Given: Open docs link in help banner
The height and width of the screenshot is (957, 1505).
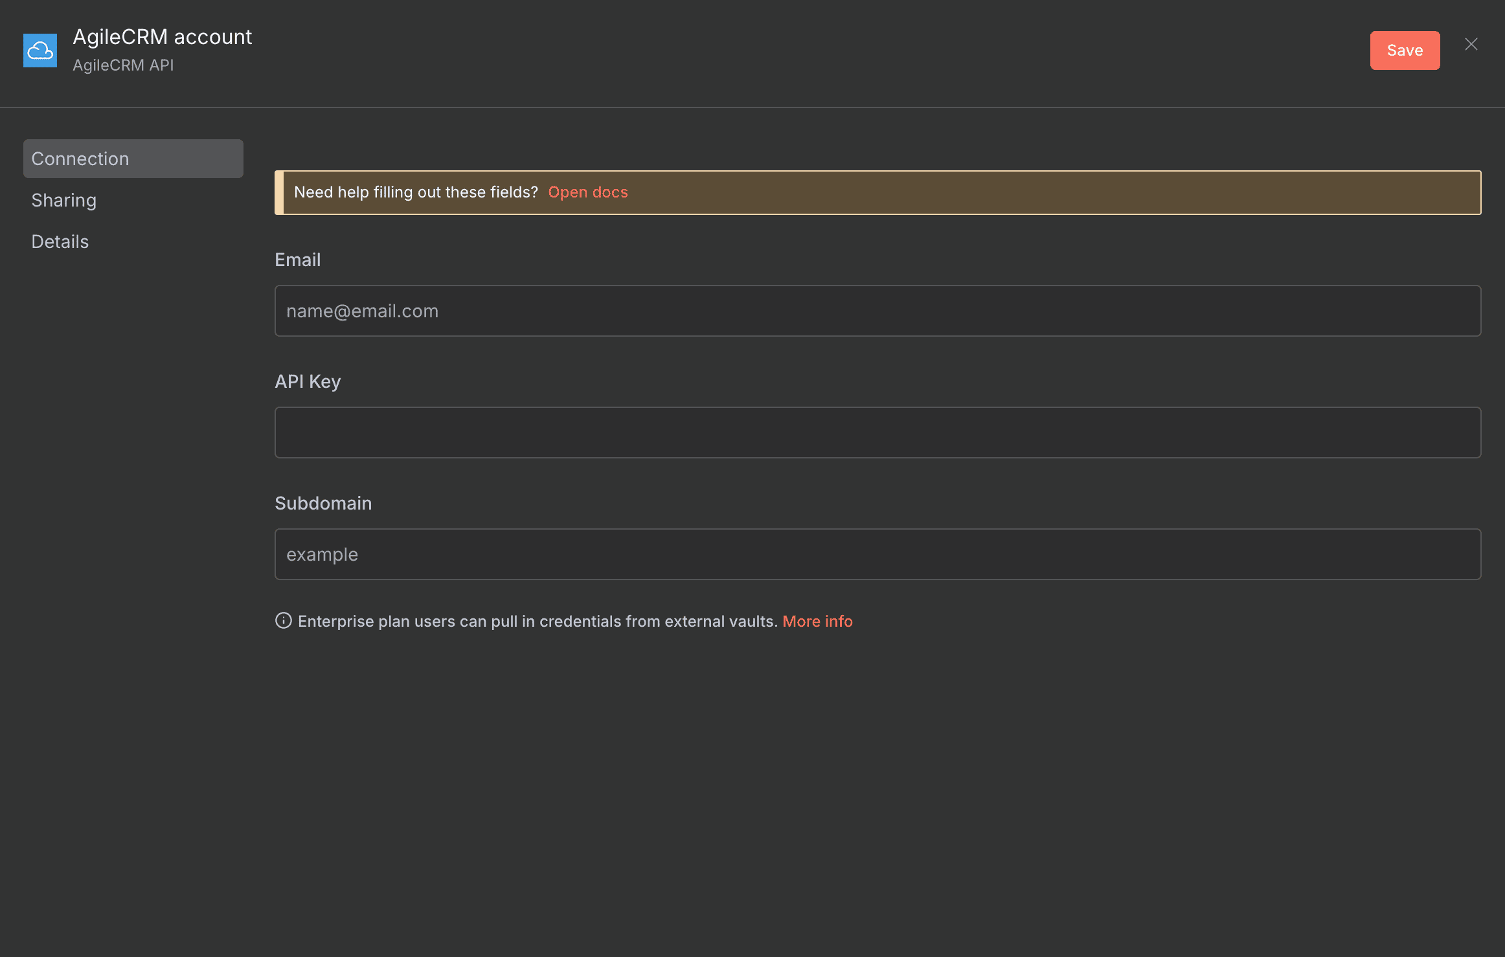Looking at the screenshot, I should [x=588, y=192].
